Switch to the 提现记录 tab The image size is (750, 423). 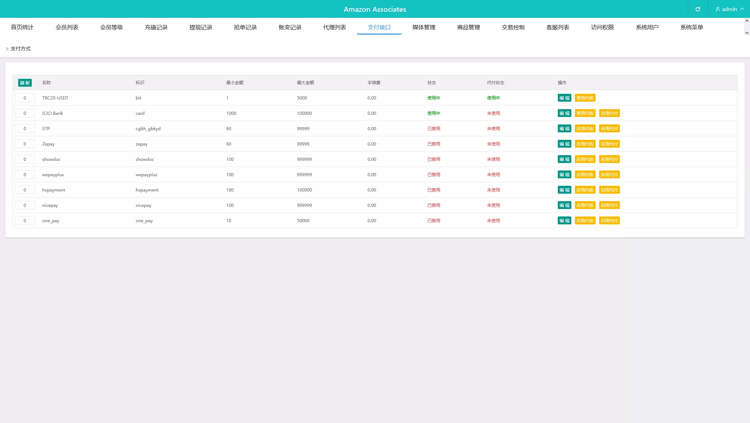coord(200,27)
